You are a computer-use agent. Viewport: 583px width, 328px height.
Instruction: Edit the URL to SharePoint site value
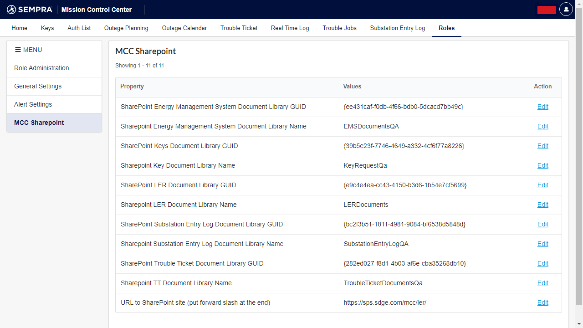tap(542, 302)
